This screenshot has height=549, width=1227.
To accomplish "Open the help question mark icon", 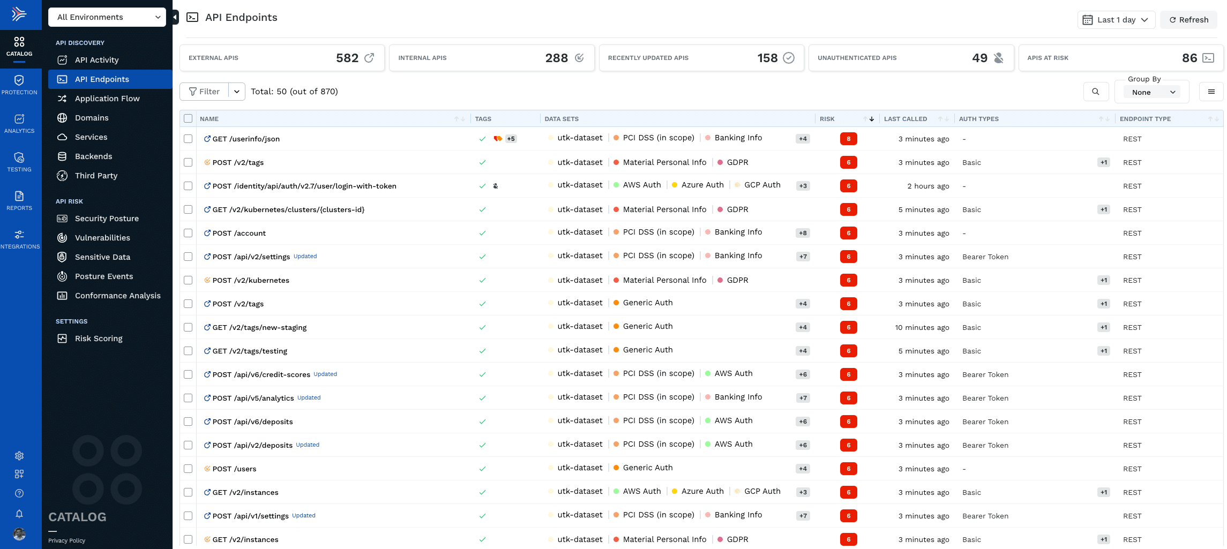I will [19, 493].
